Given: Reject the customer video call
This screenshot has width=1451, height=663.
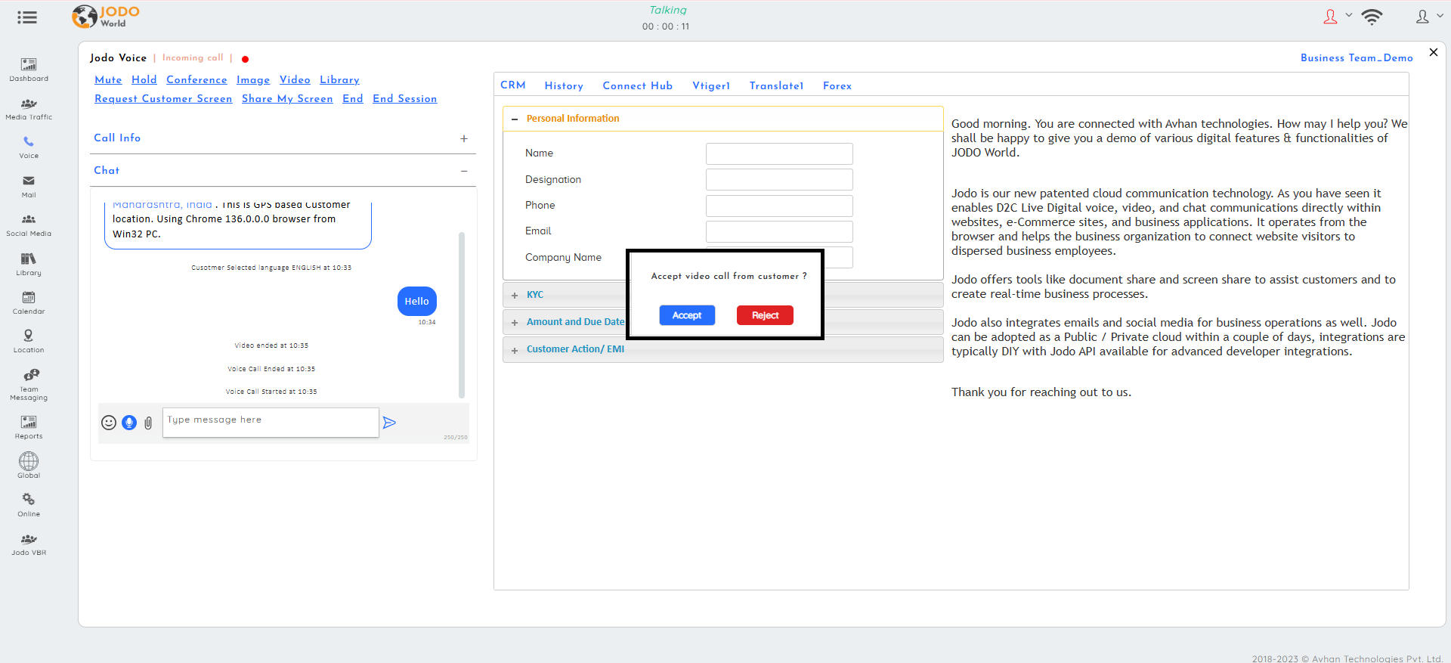Looking at the screenshot, I should pos(765,315).
